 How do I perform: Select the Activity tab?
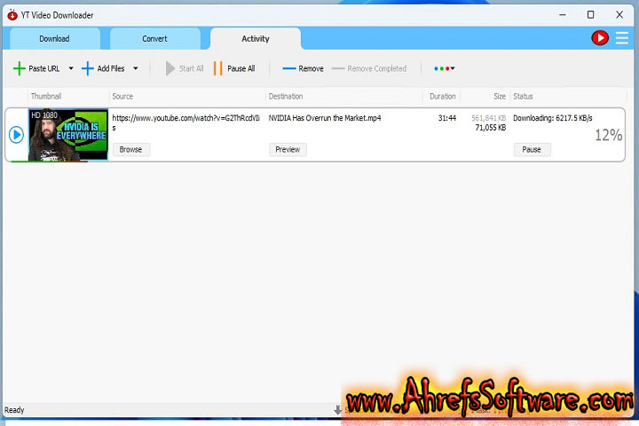tap(256, 39)
